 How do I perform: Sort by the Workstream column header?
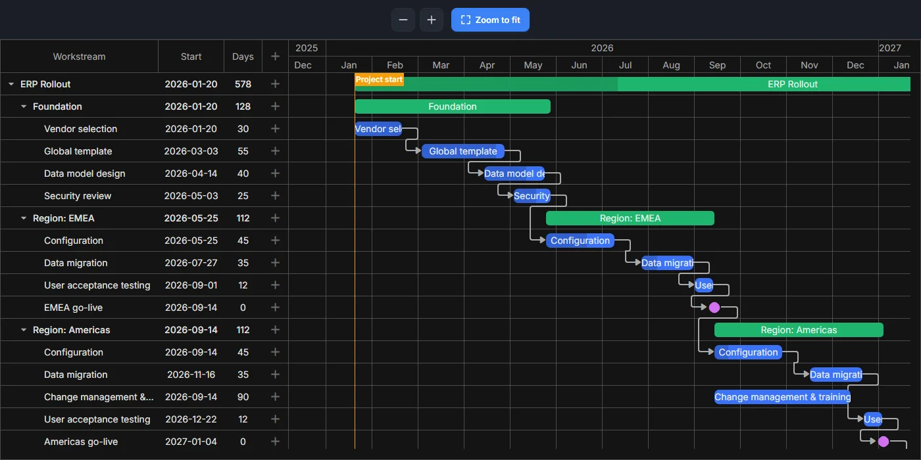(79, 57)
